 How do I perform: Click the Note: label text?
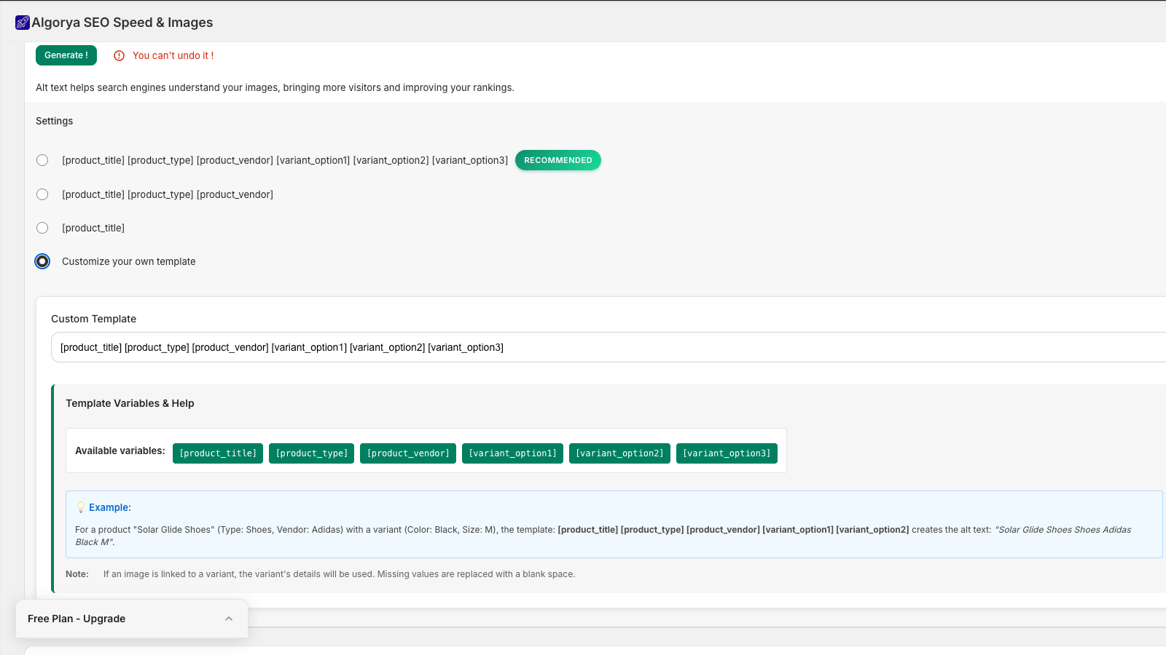(x=77, y=574)
